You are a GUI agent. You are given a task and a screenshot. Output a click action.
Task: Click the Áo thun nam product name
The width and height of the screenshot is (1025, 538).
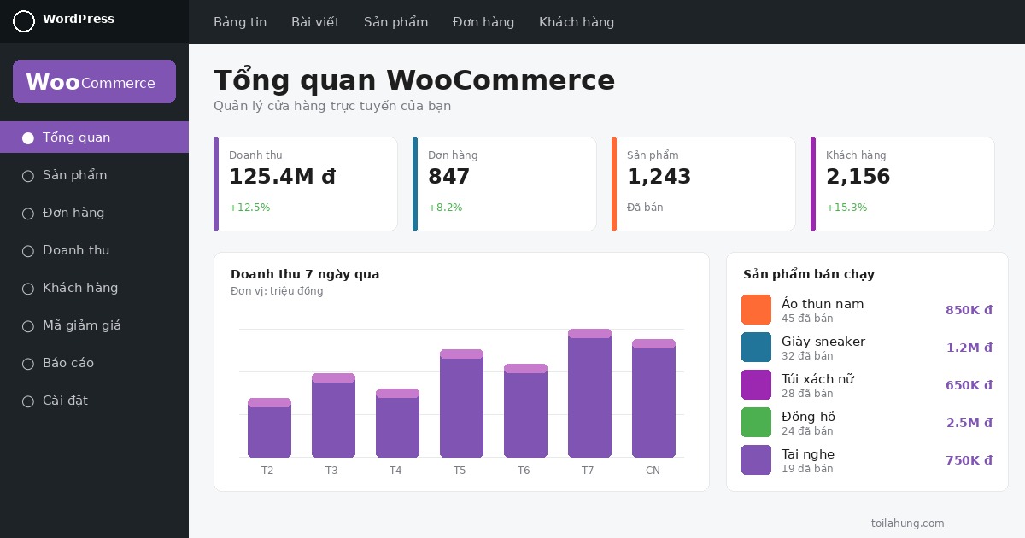tap(823, 304)
